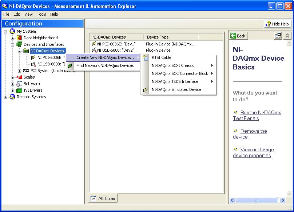Click the NI-DAQmx Devices column header
The height and width of the screenshot is (212, 294).
point(117,37)
